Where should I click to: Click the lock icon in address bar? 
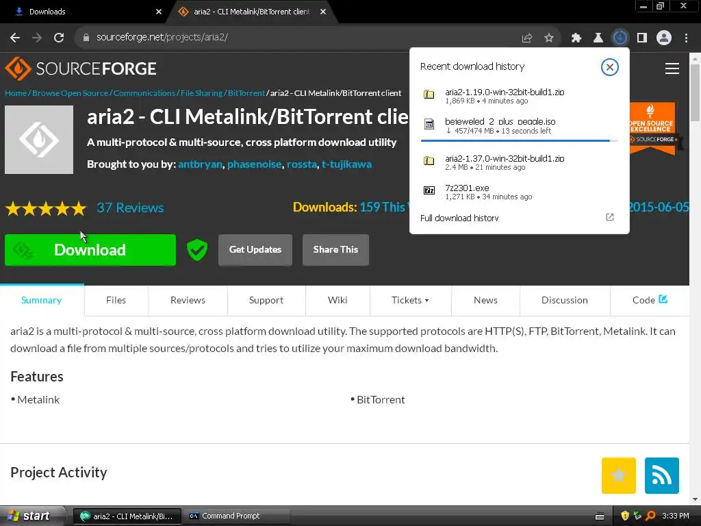tap(86, 38)
